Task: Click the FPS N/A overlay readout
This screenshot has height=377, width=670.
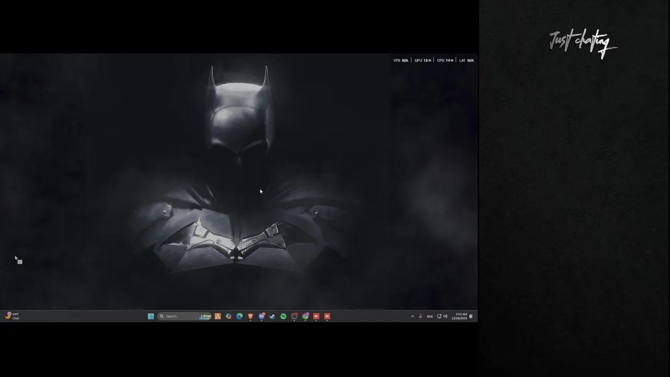Action: [x=401, y=60]
